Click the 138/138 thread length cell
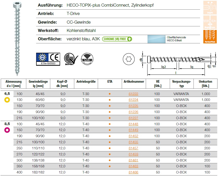 (38, 160)
